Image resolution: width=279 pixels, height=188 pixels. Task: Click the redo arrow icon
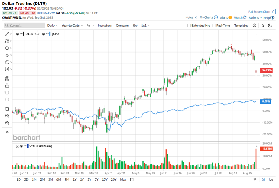click(7, 100)
